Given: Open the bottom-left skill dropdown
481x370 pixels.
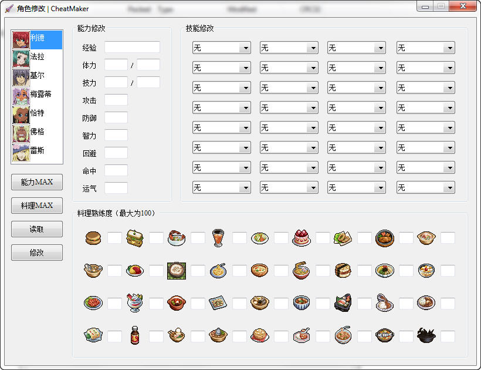Looking at the screenshot, I should pos(221,187).
